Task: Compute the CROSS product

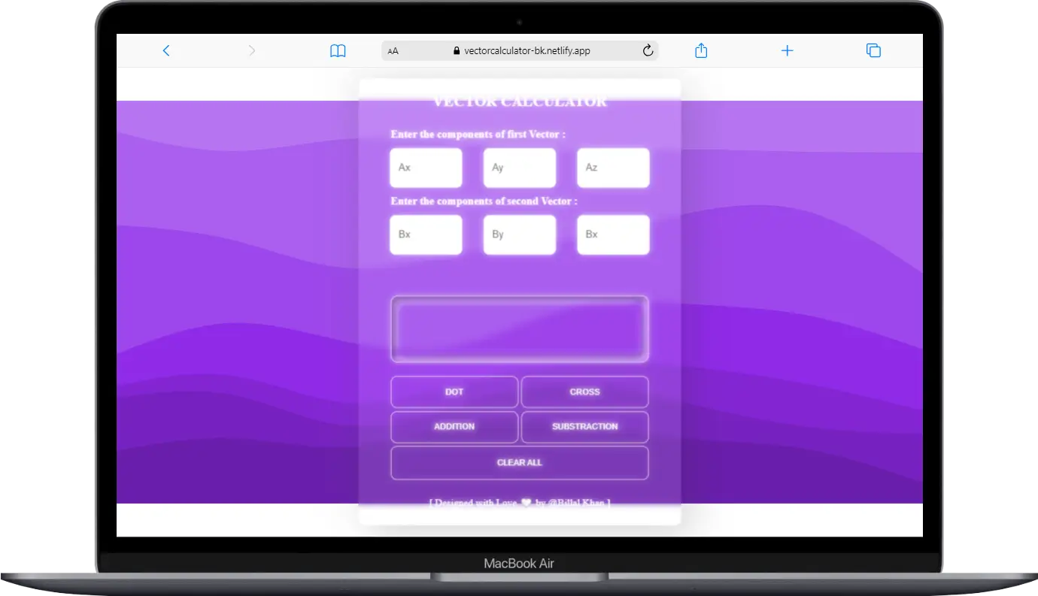Action: pyautogui.click(x=584, y=392)
